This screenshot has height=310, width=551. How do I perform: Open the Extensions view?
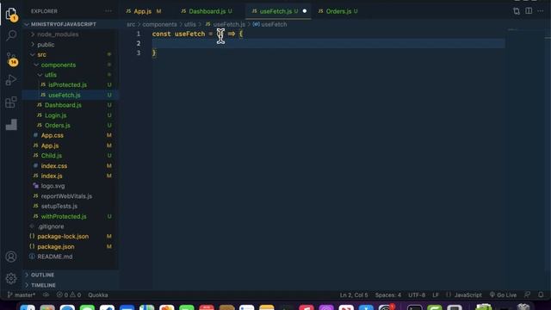coord(11,102)
